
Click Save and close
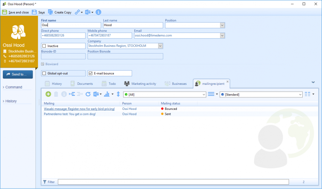click(x=16, y=12)
